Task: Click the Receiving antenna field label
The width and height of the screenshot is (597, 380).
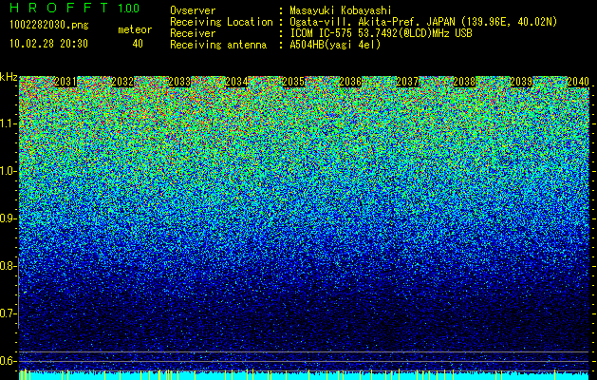Action: pos(218,45)
